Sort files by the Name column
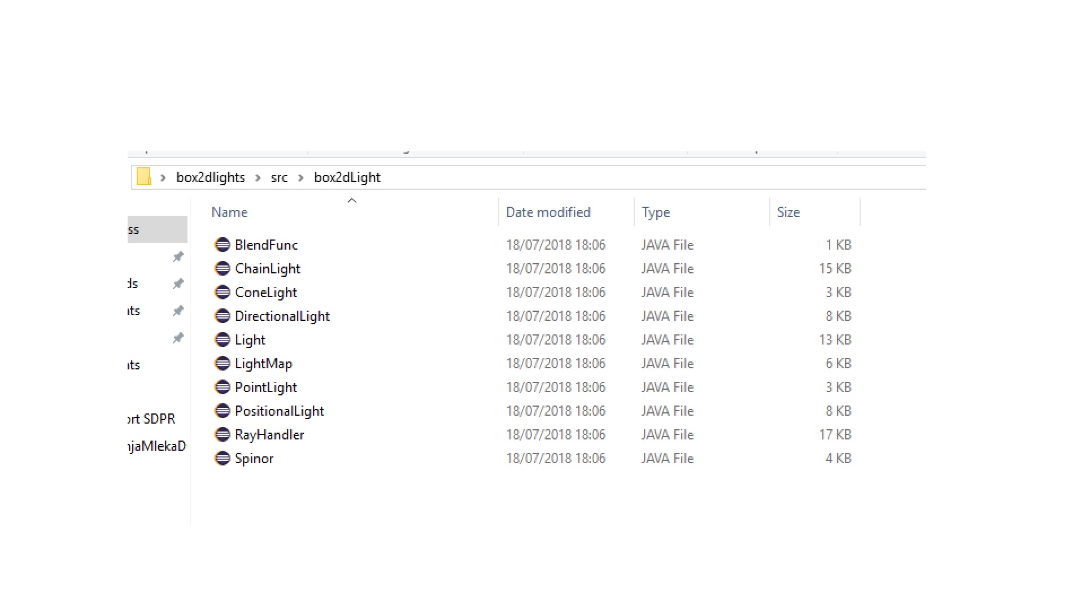 pos(229,212)
